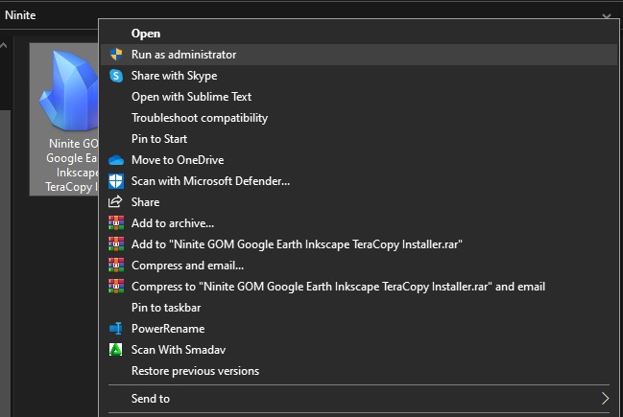Click the Skype icon in the context menu
The height and width of the screenshot is (417, 623).
click(x=116, y=76)
